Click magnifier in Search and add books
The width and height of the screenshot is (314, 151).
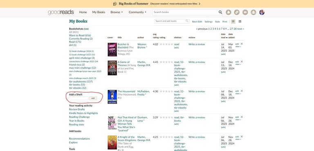(187, 21)
